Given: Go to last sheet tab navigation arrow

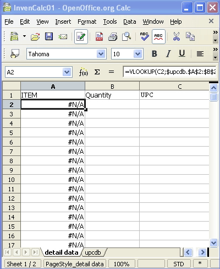Looking at the screenshot, I should click(35, 252).
